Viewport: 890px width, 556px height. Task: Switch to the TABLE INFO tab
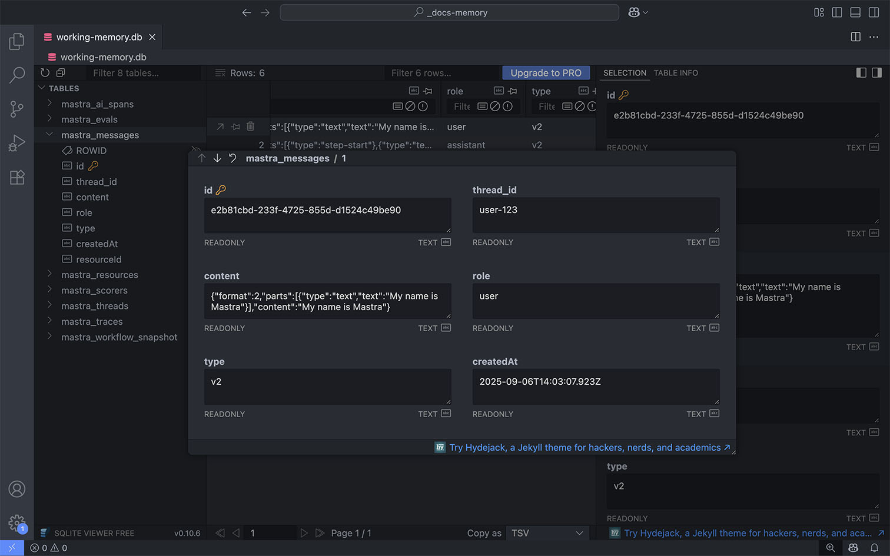(x=676, y=73)
